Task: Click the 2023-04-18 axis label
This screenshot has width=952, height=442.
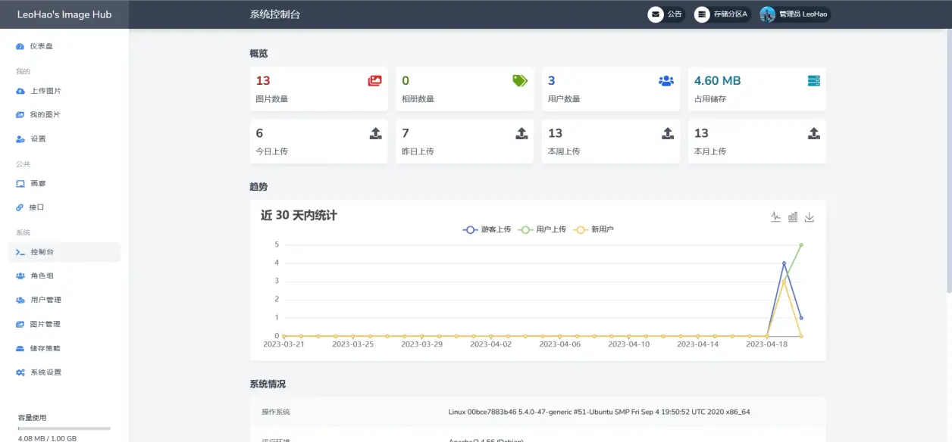Action: pyautogui.click(x=766, y=344)
